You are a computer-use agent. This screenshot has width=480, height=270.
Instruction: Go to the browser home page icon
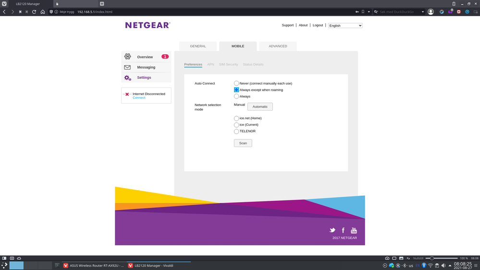(x=43, y=12)
